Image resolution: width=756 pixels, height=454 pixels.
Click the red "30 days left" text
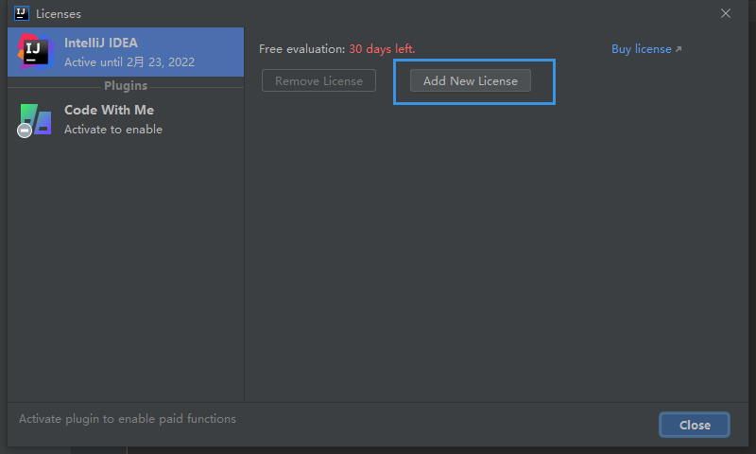pyautogui.click(x=382, y=49)
